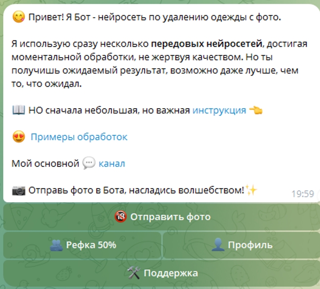
Task: Click the camera emoji before 'Отправь фото'
Action: coord(18,191)
